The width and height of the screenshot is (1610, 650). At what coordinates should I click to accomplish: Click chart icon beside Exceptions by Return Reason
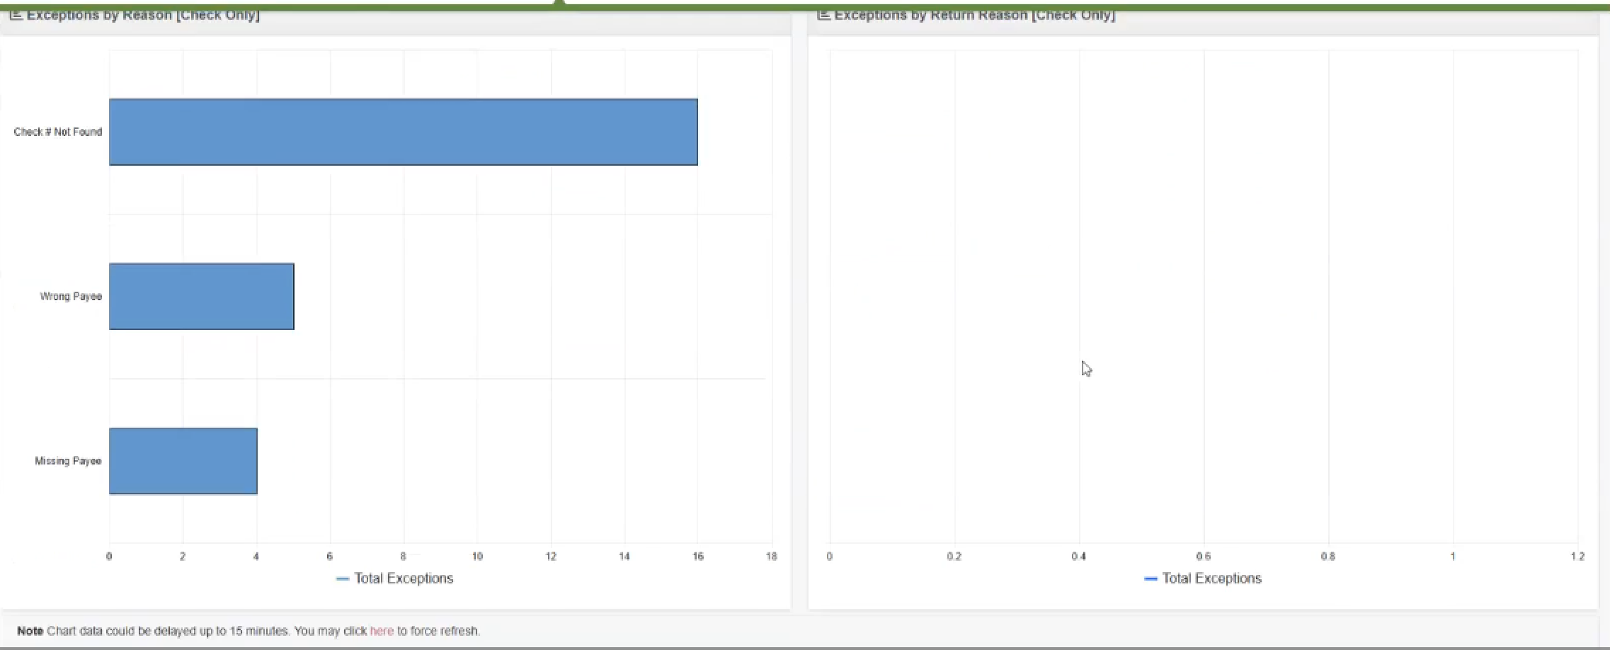point(823,15)
